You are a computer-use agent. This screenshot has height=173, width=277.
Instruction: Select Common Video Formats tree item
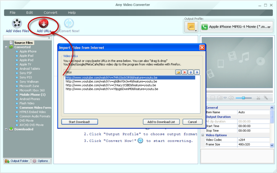(x=35, y=108)
